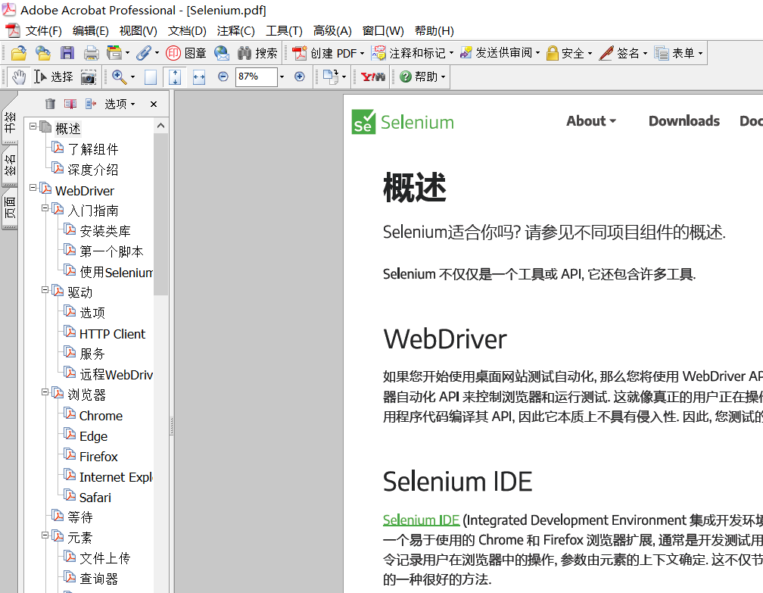Collapse the WebDriver bookmark node
This screenshot has width=763, height=593.
(x=33, y=188)
